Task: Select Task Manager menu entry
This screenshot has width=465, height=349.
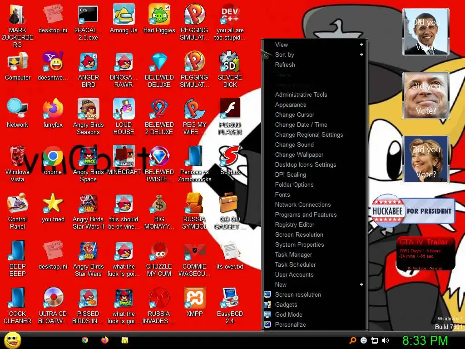Action: click(x=315, y=254)
